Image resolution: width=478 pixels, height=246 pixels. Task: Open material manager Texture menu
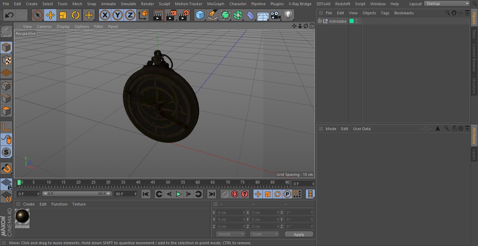[79, 204]
